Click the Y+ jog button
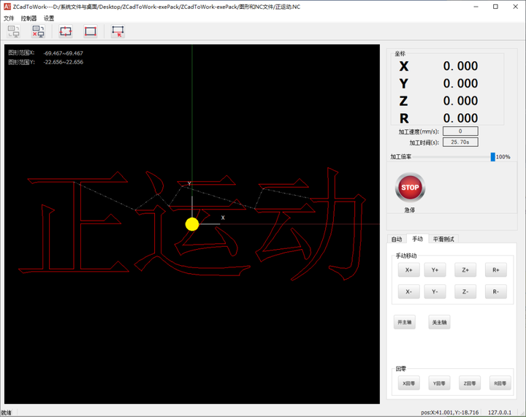 click(435, 269)
